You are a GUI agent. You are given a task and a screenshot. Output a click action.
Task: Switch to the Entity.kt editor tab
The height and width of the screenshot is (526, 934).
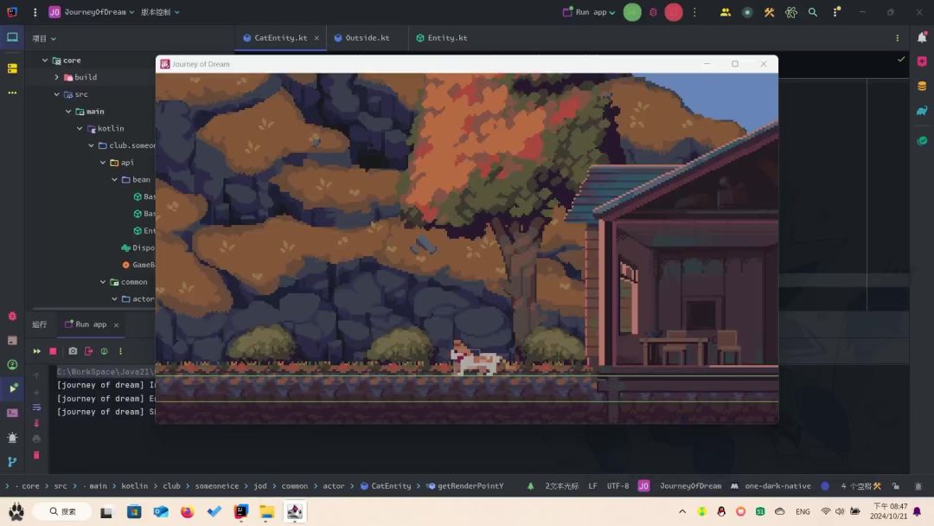click(x=446, y=38)
